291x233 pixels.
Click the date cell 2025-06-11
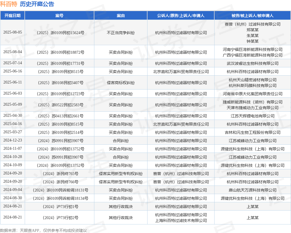(x=13, y=82)
